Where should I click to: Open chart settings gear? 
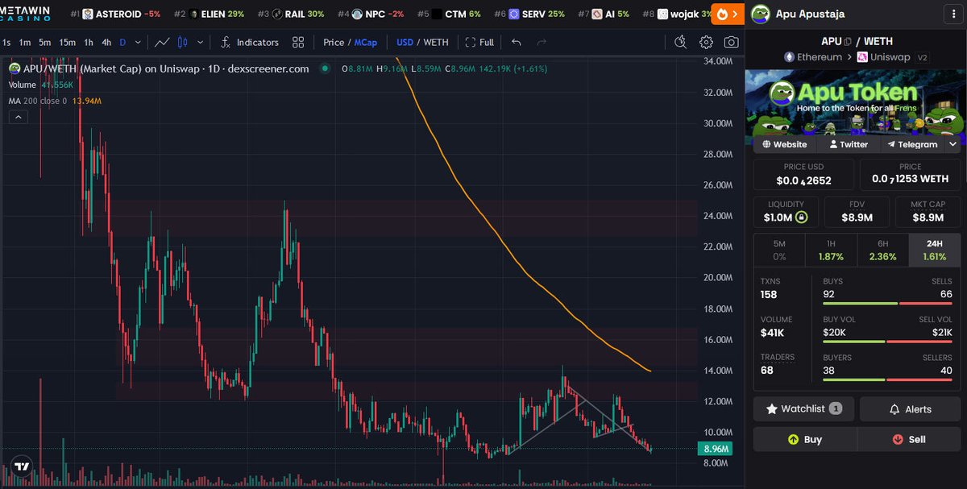(x=706, y=42)
